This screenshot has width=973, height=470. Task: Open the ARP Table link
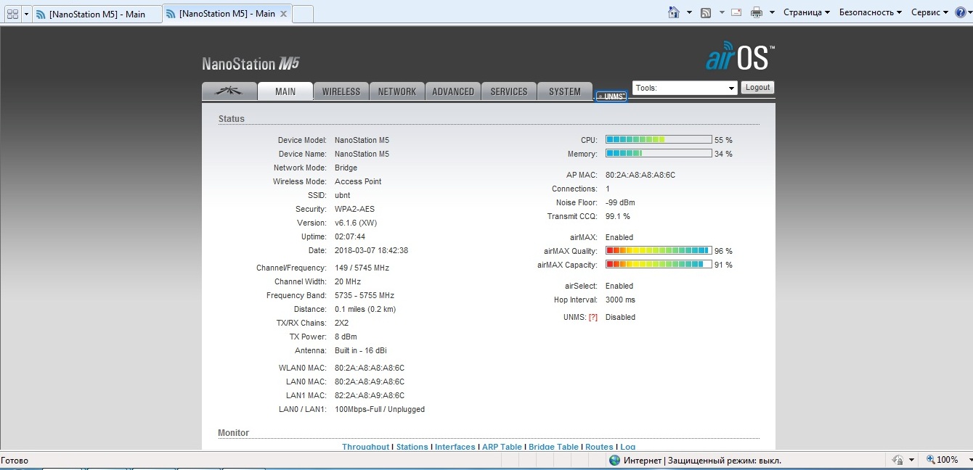tap(502, 447)
